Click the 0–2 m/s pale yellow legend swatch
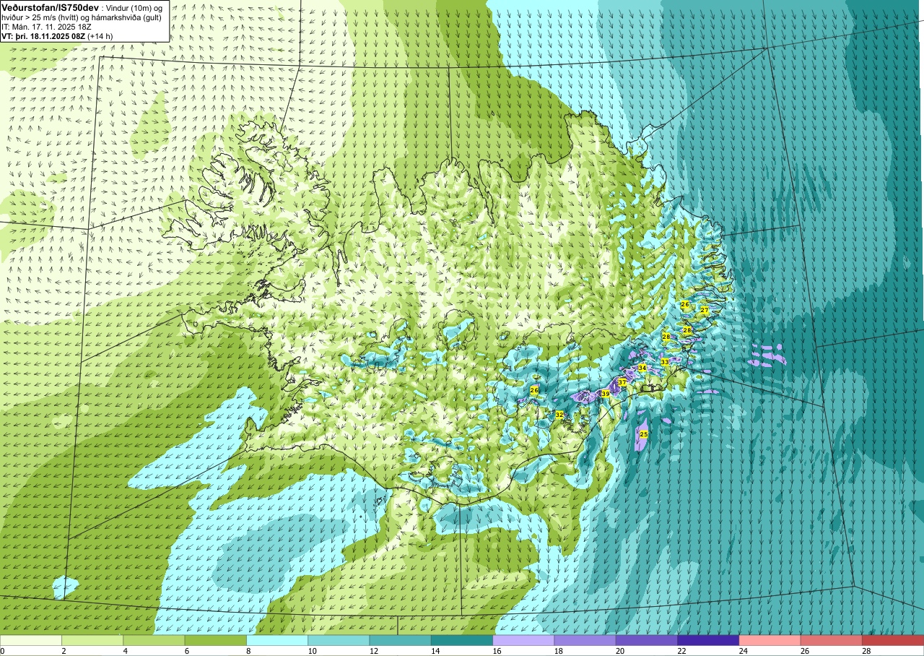This screenshot has height=656, width=924. tap(31, 640)
